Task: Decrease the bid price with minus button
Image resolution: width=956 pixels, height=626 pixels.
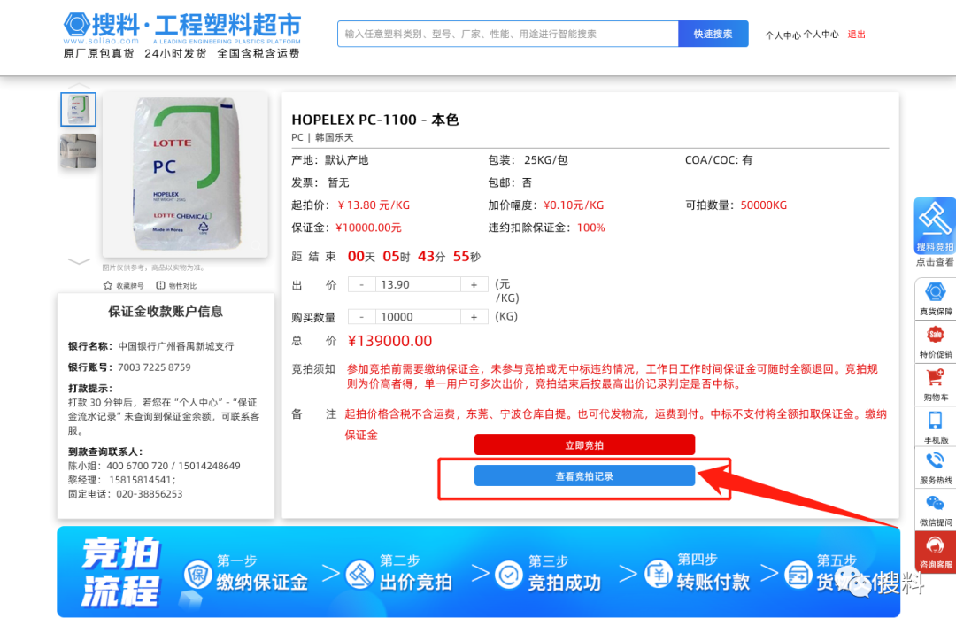Action: (x=361, y=284)
